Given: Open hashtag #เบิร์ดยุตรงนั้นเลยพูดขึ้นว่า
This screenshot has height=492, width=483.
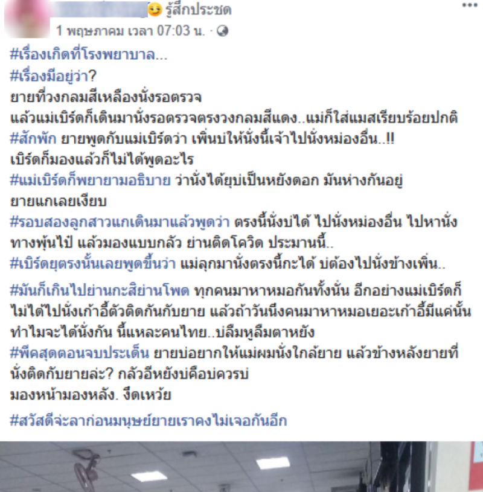Looking at the screenshot, I should [93, 264].
